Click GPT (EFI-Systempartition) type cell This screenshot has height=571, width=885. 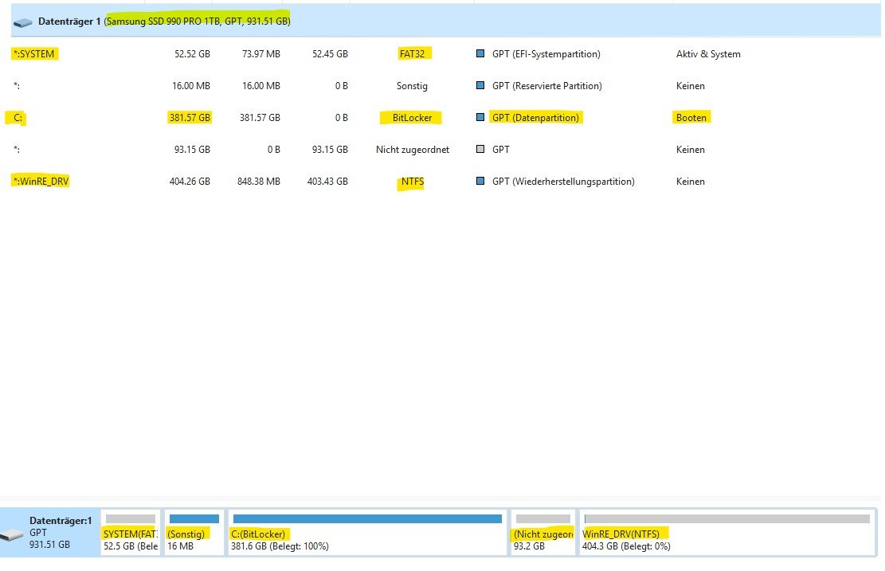546,53
